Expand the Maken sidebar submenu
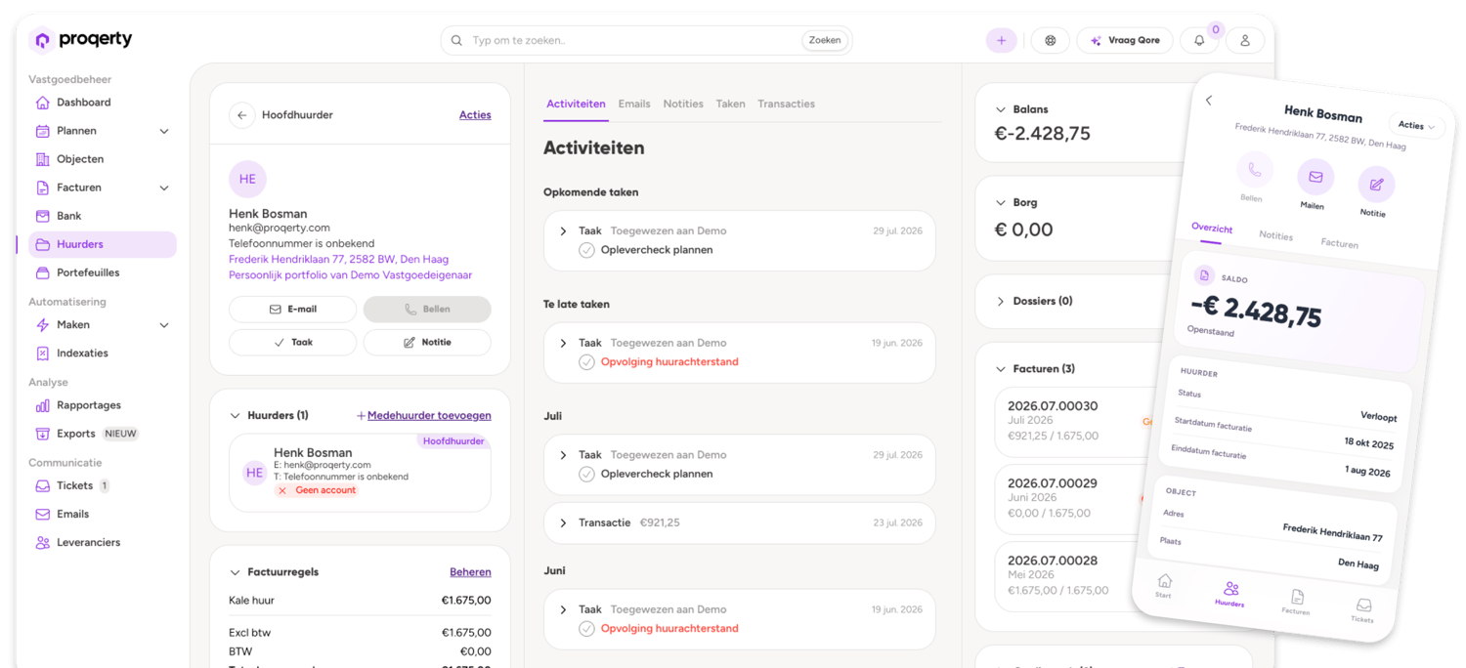The image size is (1466, 668). pos(164,325)
